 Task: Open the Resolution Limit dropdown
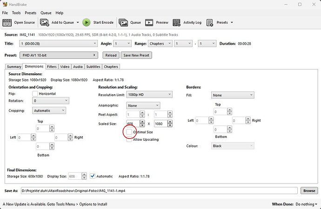point(149,95)
